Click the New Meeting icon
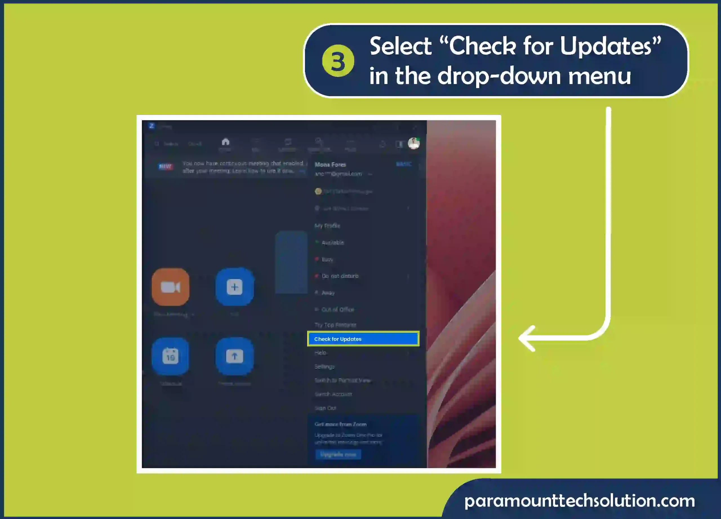The image size is (721, 519). tap(171, 287)
